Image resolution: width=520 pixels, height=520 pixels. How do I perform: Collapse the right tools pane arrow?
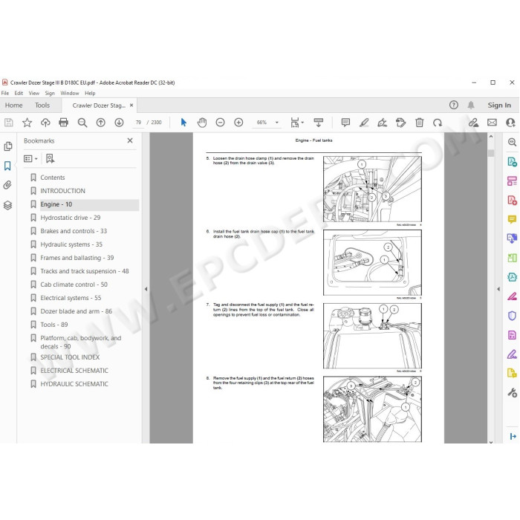click(498, 289)
